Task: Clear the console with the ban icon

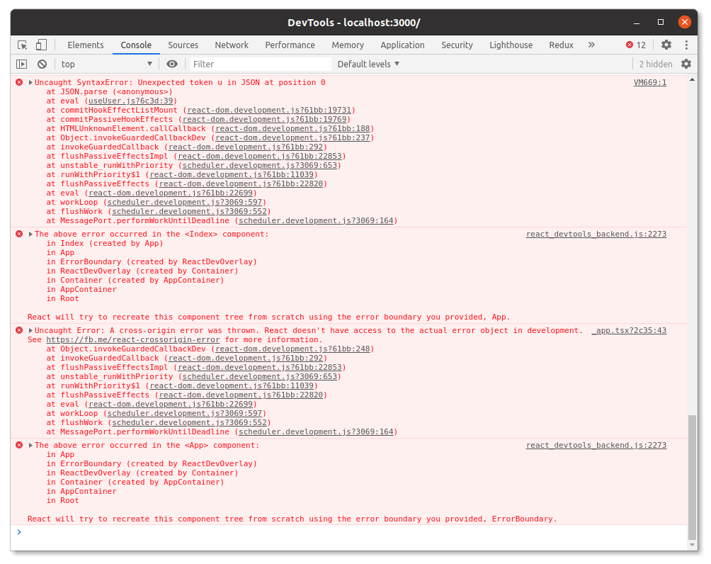Action: 42,64
